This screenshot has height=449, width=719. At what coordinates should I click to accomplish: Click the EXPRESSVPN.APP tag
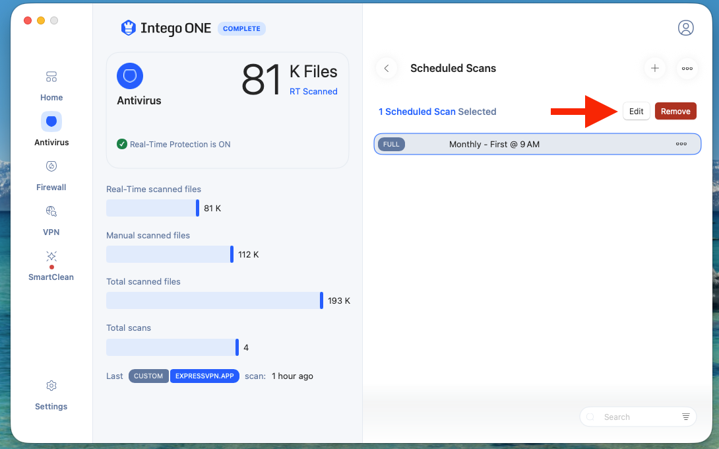[x=204, y=376]
